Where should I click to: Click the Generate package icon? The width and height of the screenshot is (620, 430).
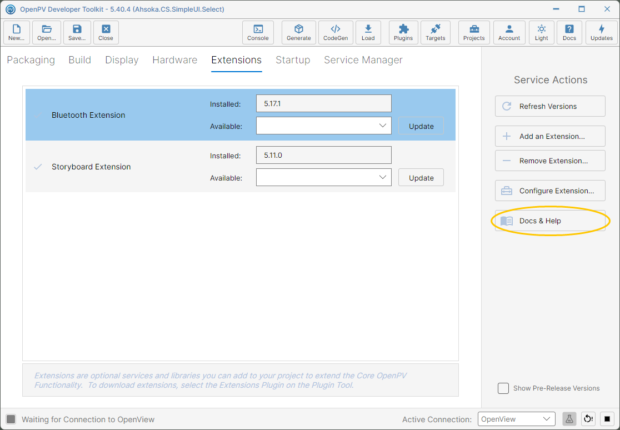(298, 32)
